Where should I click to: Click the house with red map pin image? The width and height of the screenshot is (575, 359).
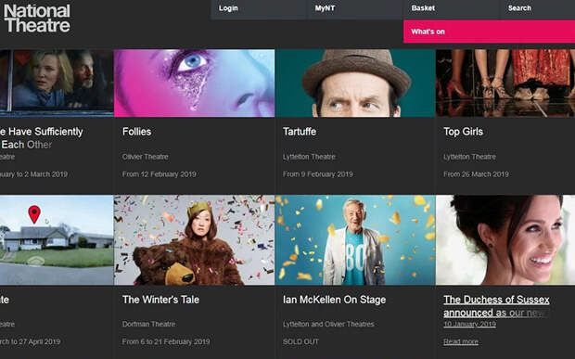click(57, 240)
